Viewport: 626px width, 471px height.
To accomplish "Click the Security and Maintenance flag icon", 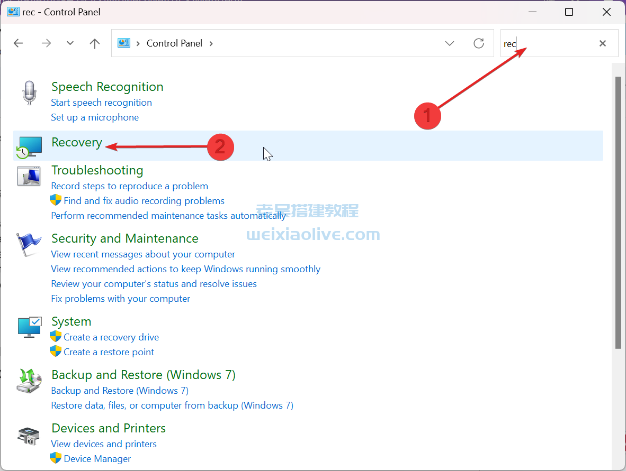I will pyautogui.click(x=29, y=244).
